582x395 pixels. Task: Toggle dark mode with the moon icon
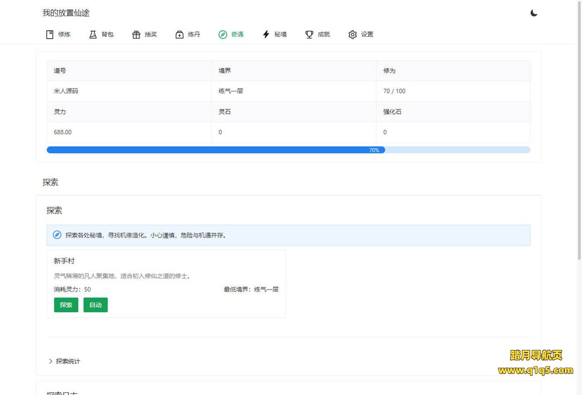(x=534, y=13)
